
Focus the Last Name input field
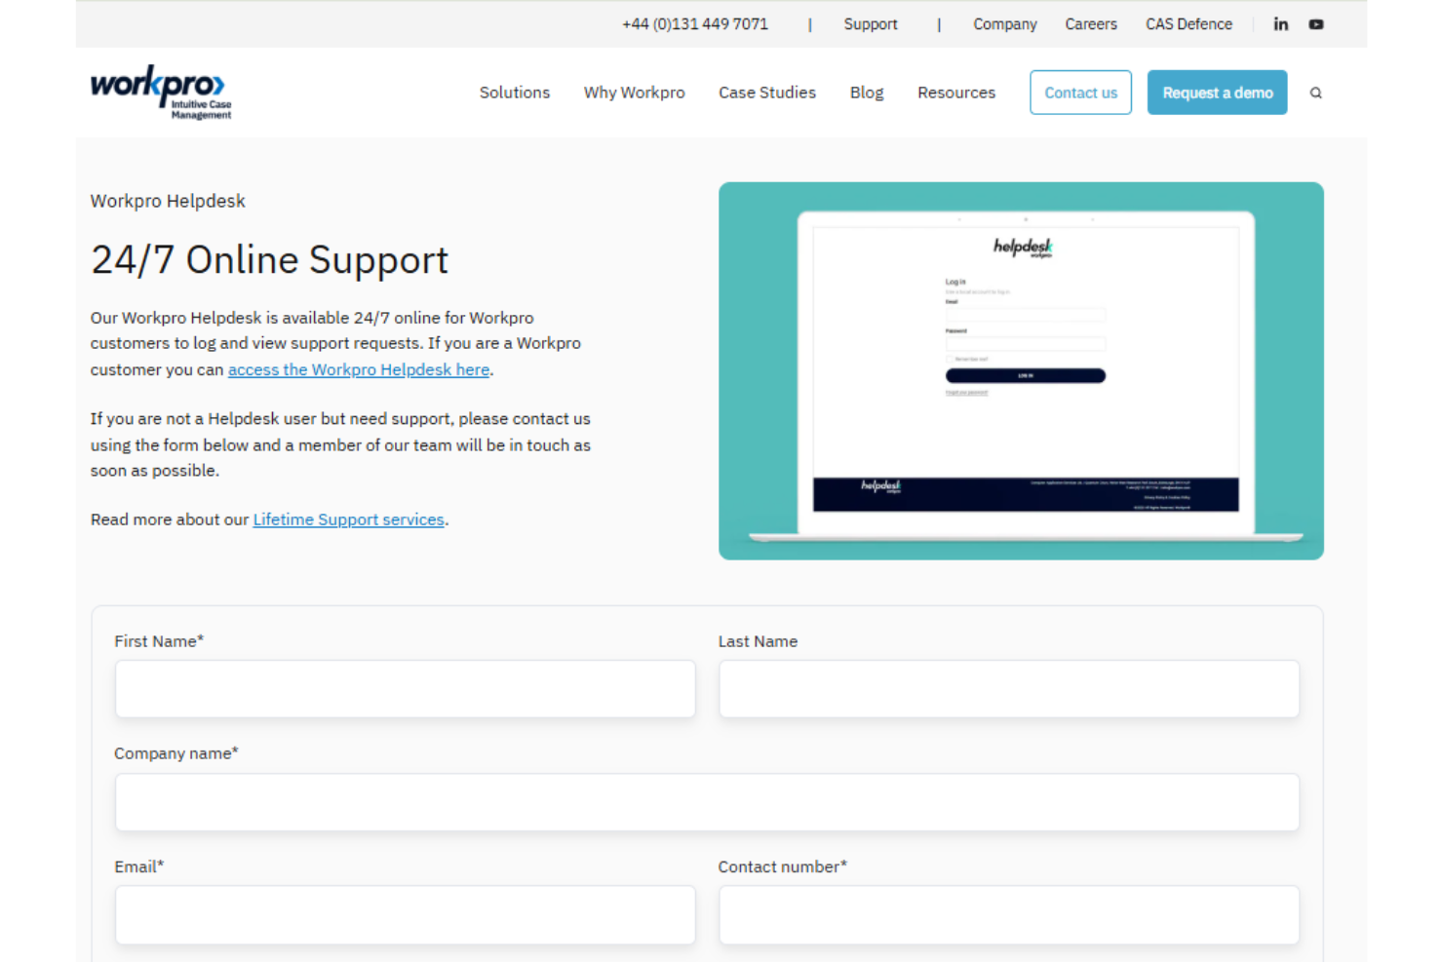1009,689
